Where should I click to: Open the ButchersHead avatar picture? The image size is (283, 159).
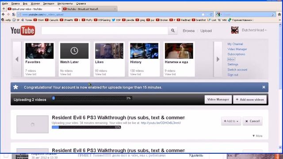pyautogui.click(x=235, y=30)
